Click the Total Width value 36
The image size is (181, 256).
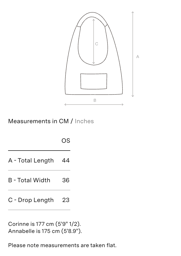pos(66,180)
